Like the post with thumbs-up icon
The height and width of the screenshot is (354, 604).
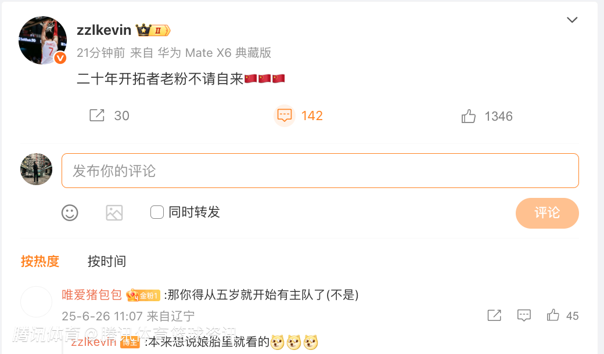click(469, 116)
